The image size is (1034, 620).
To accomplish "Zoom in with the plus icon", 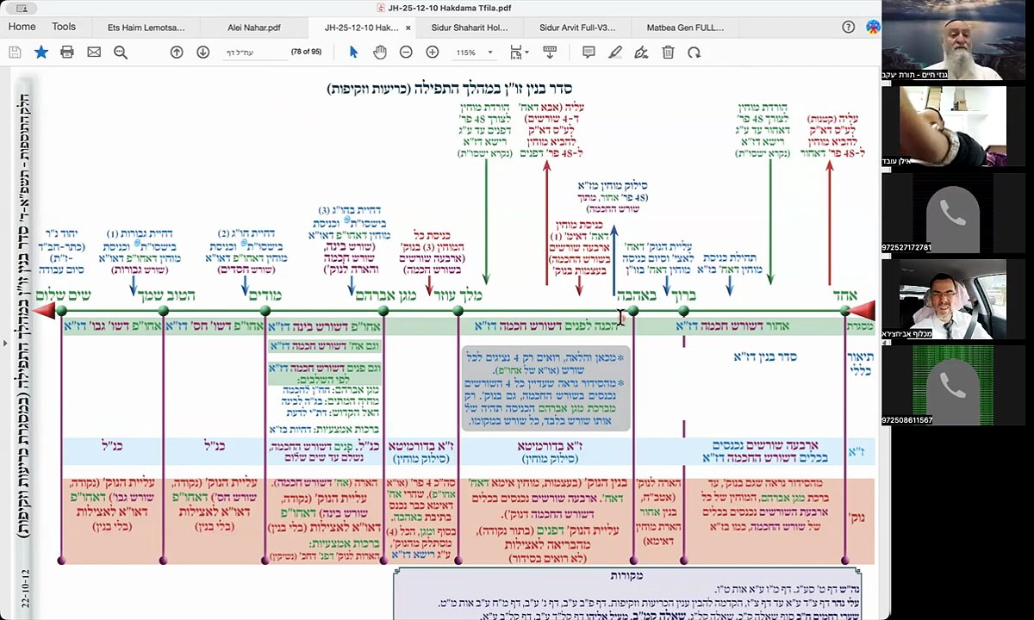I will pos(433,53).
